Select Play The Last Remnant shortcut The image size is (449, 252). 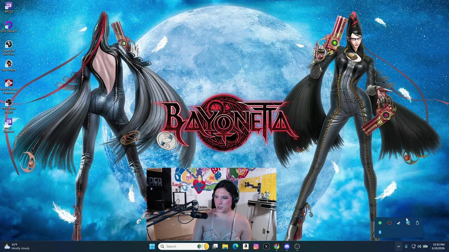click(x=9, y=87)
